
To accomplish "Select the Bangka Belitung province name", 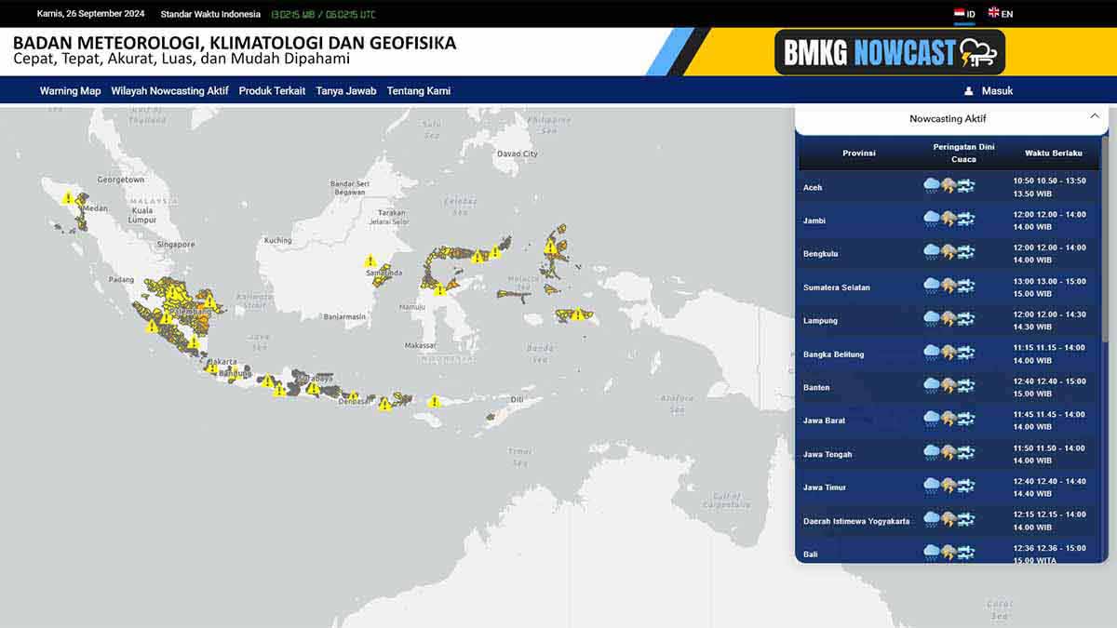I will 834,354.
